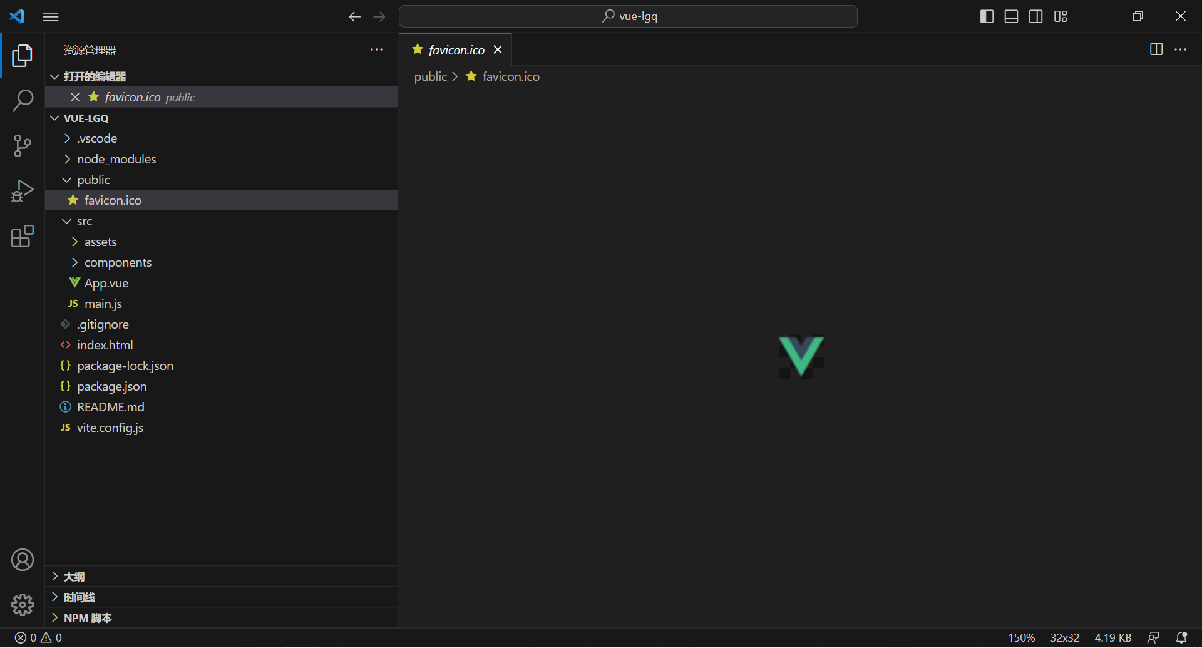Open the Accounts menu icon
The height and width of the screenshot is (648, 1202).
coord(23,560)
